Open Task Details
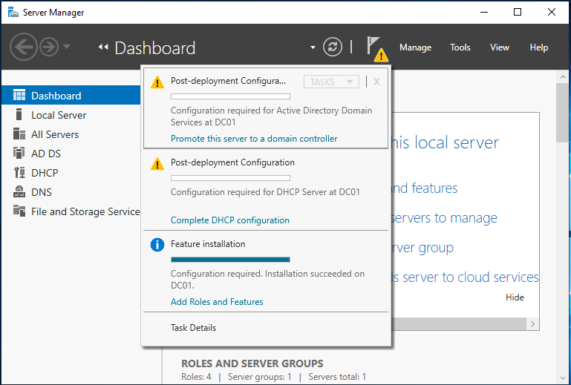The image size is (571, 385). 193,328
